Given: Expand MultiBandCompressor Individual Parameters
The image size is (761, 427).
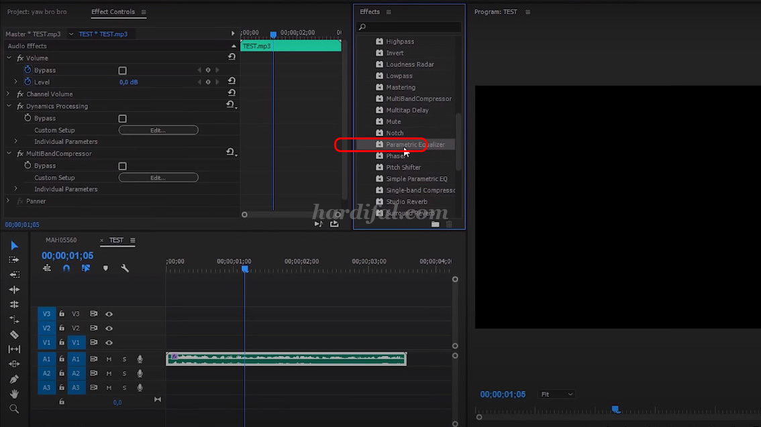Looking at the screenshot, I should [x=15, y=189].
